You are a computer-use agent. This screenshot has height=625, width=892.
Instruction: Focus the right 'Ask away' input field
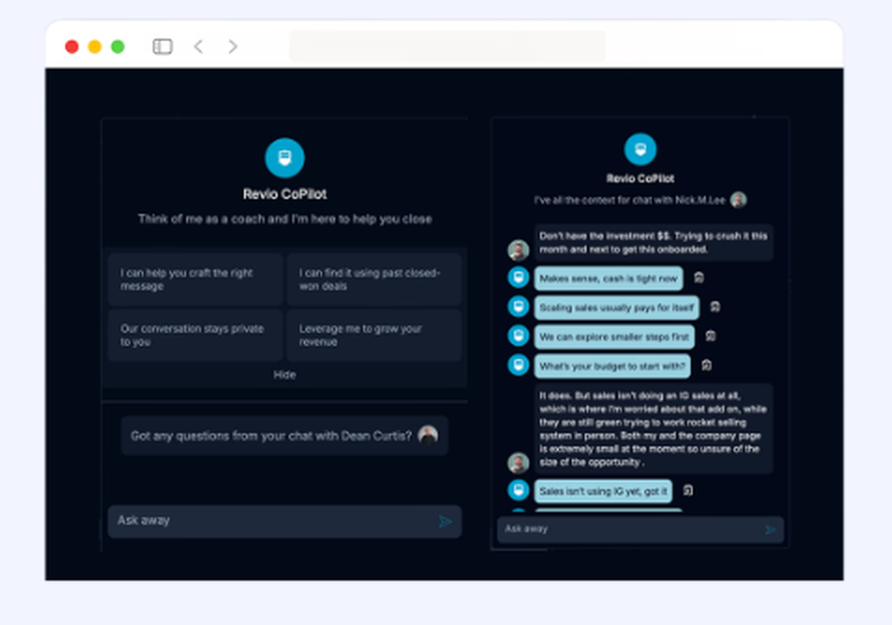[x=640, y=530]
